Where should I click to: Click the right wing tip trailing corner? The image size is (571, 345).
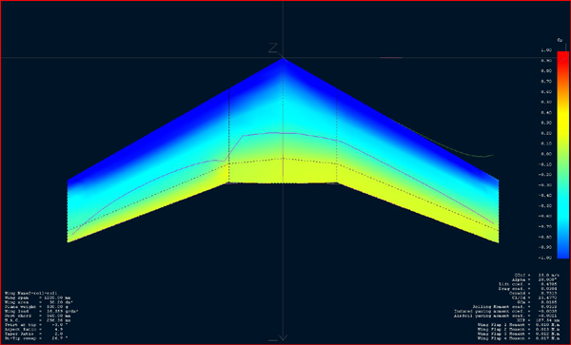pos(498,241)
